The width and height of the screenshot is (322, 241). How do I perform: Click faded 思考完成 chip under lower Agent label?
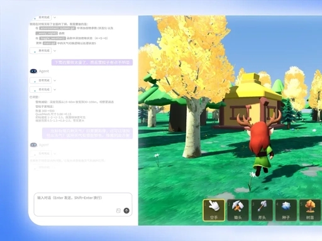coord(41,154)
